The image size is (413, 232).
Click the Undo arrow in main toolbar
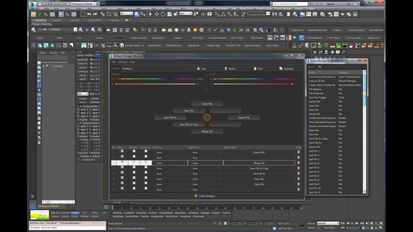click(89, 14)
